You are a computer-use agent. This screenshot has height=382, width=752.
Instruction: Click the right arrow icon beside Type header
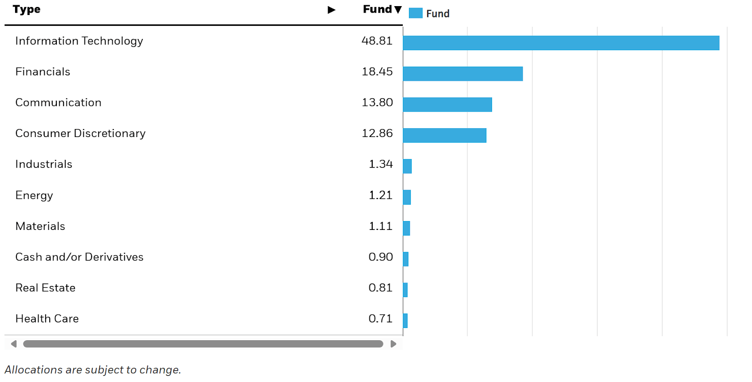(x=332, y=9)
